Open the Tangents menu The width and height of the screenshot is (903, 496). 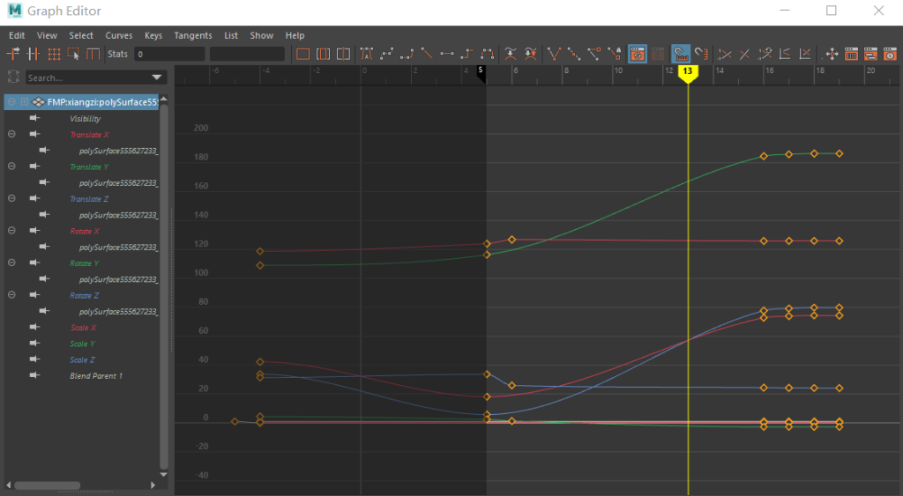[193, 35]
